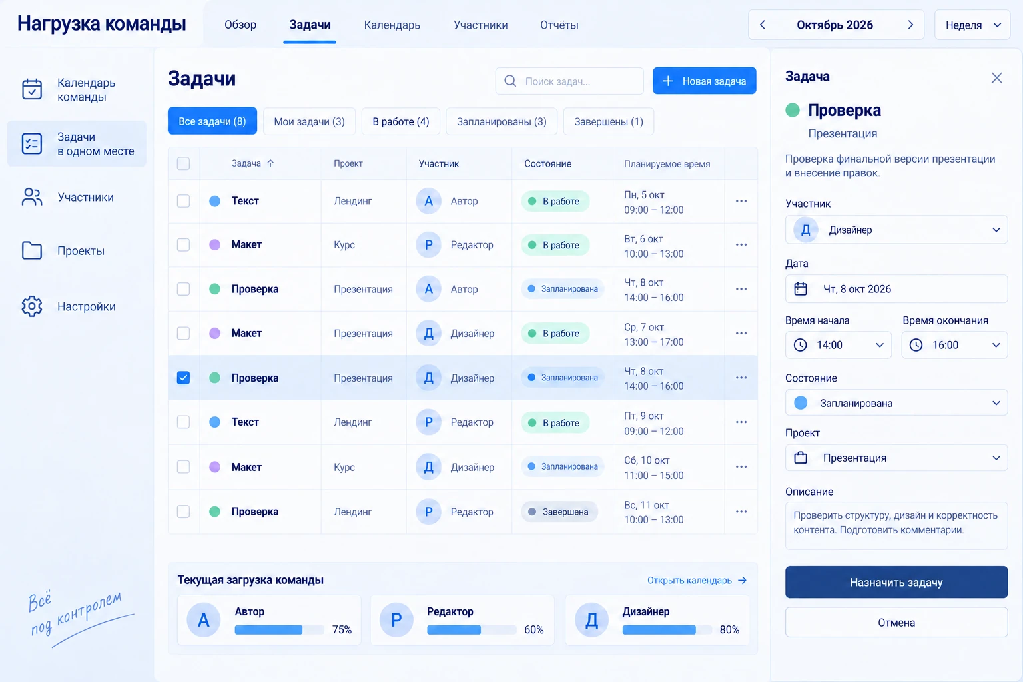Click the Новая задача button
This screenshot has width=1023, height=682.
point(705,81)
